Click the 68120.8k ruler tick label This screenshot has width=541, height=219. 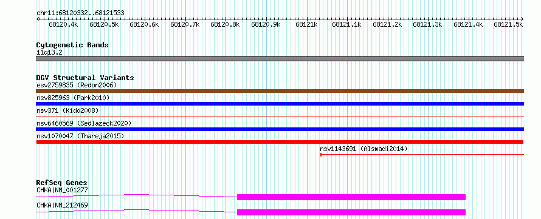226,24
